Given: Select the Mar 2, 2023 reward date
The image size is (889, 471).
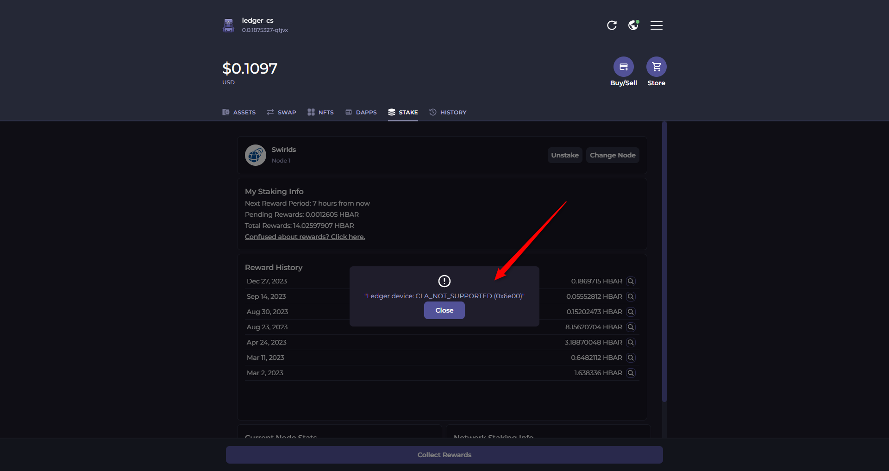Looking at the screenshot, I should (265, 373).
